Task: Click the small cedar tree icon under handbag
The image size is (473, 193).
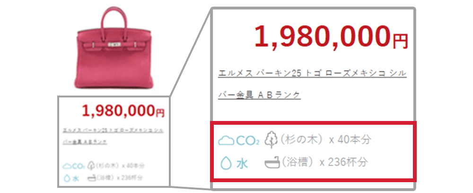Action: coord(90,165)
